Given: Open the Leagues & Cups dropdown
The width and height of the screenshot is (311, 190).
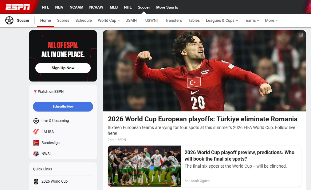Looking at the screenshot, I should point(222,21).
